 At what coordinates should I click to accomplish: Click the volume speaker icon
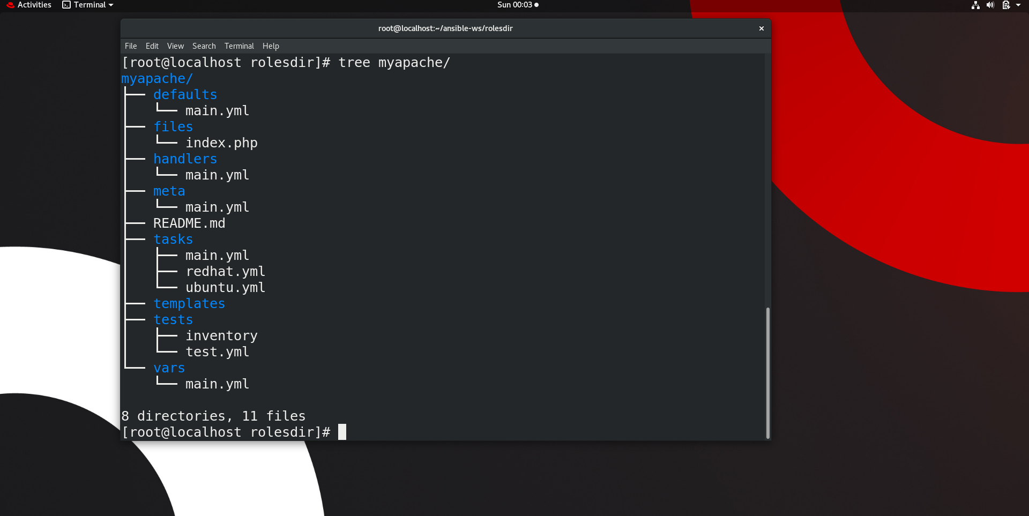click(x=990, y=5)
